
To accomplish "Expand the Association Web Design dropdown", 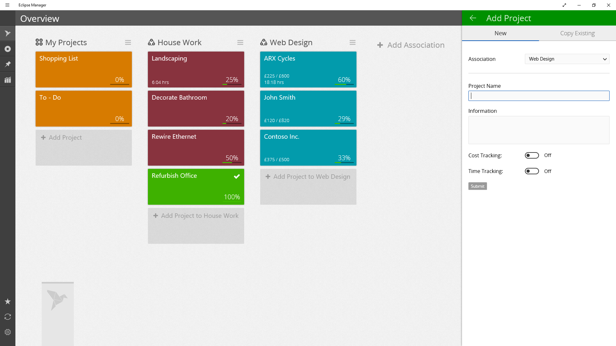I will [567, 59].
